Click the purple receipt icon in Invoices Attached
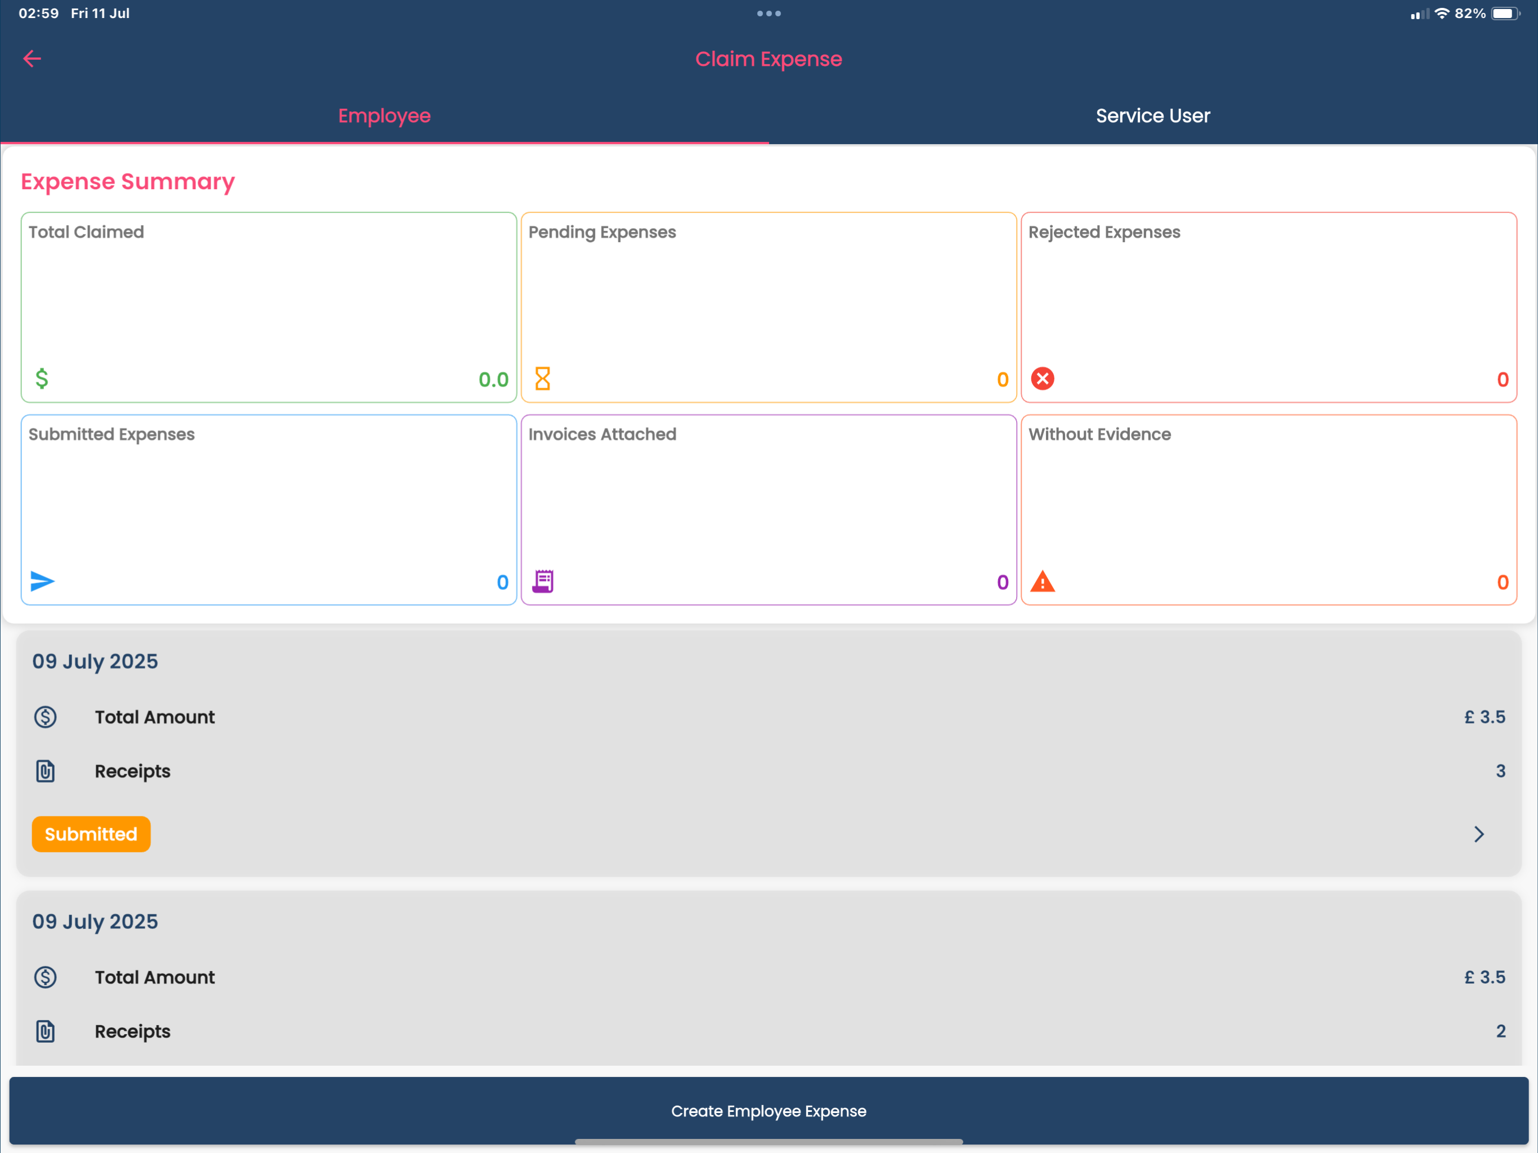1538x1153 pixels. point(542,580)
